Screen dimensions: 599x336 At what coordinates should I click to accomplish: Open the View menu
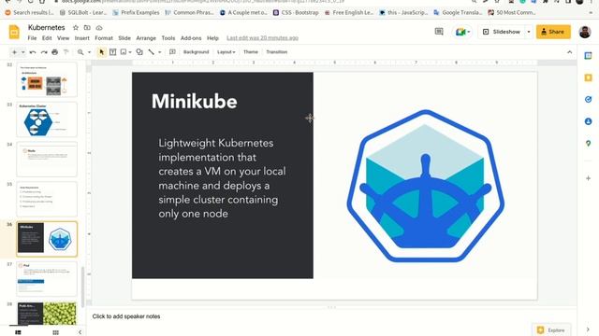pyautogui.click(x=63, y=38)
